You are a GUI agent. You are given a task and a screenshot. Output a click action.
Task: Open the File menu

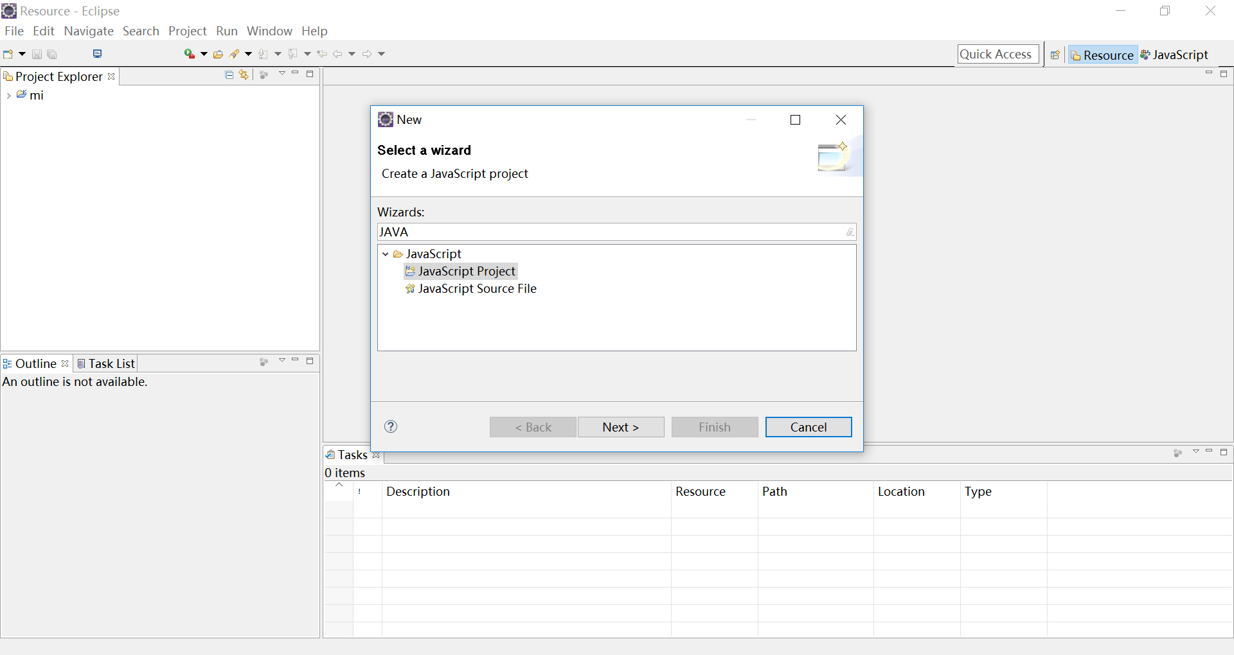click(x=14, y=31)
